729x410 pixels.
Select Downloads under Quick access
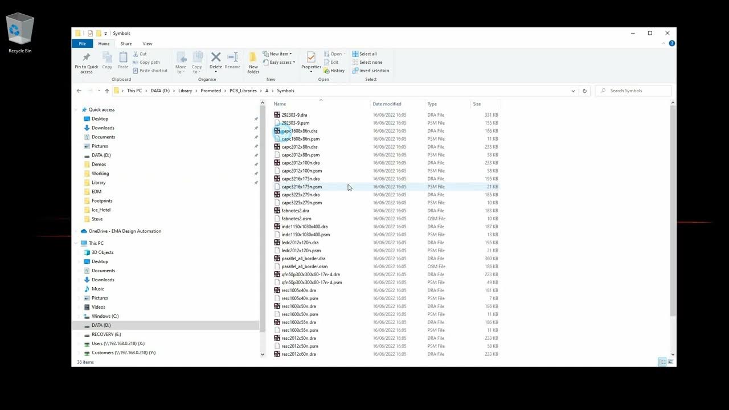coord(103,128)
